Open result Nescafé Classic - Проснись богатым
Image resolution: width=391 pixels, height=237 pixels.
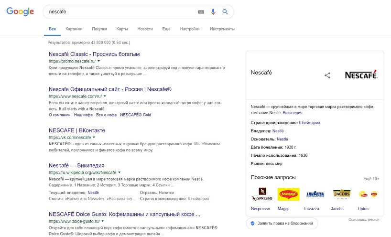(x=94, y=54)
